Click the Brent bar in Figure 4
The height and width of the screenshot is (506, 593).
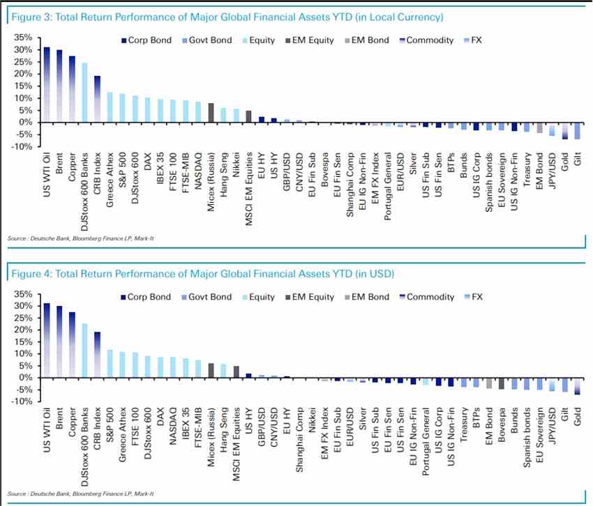[59, 342]
